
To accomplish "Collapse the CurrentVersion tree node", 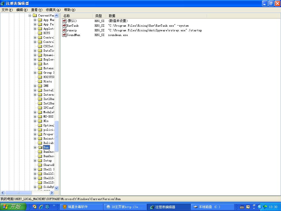I will (30, 15).
